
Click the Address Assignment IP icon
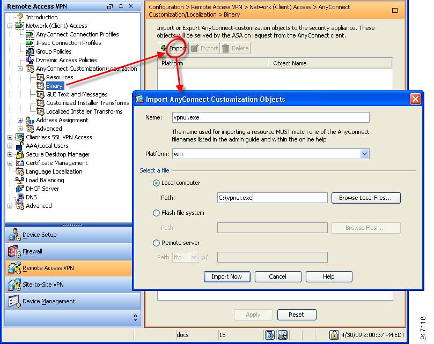(30, 120)
